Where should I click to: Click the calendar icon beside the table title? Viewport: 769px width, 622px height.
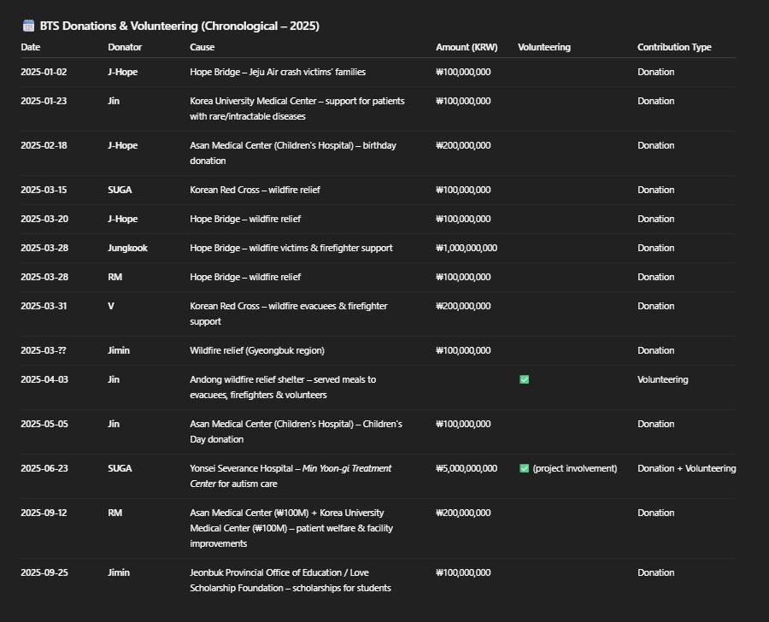(x=28, y=26)
